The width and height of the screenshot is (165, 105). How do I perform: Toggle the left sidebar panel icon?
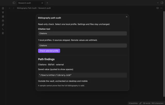14,3
